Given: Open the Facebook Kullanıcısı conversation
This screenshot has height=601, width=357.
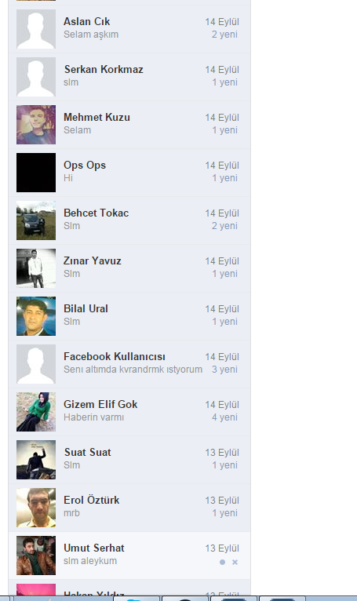Looking at the screenshot, I should (129, 364).
